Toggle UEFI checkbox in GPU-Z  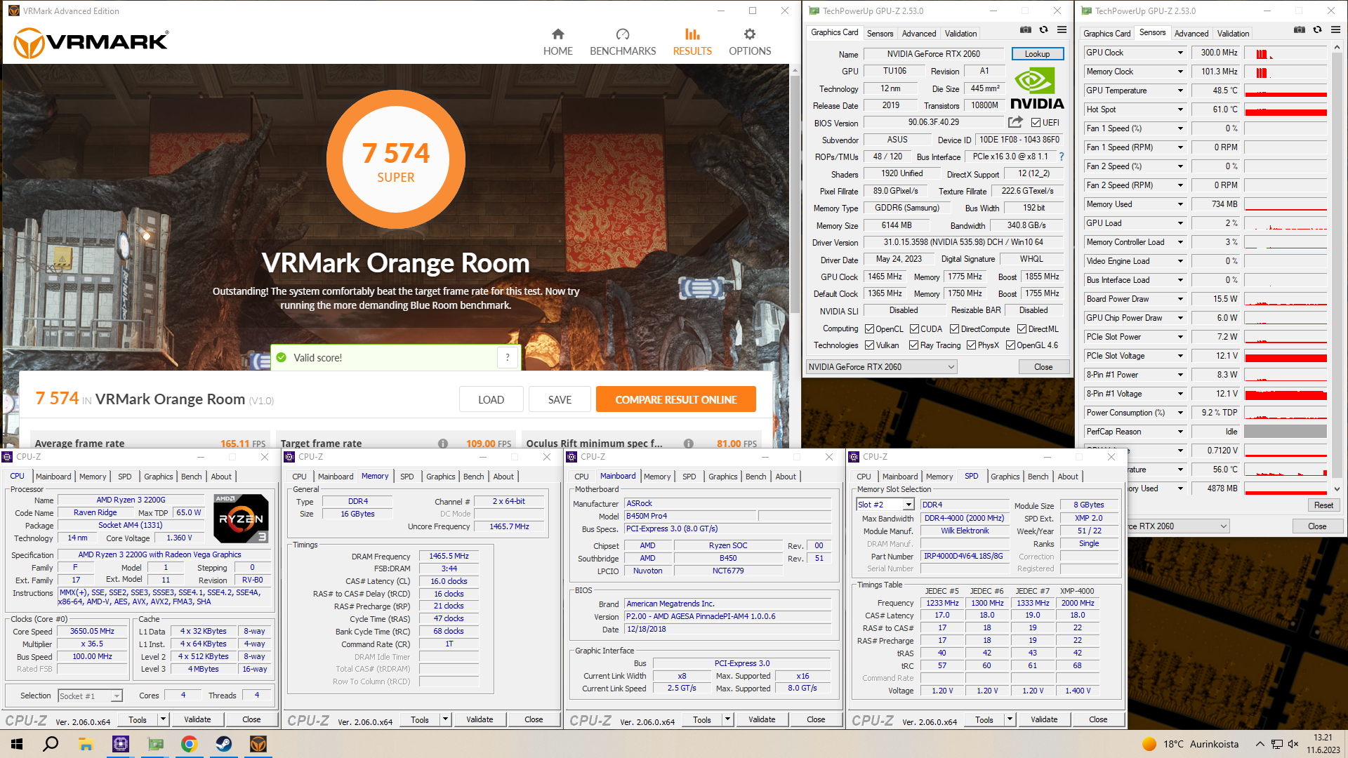[x=1036, y=123]
